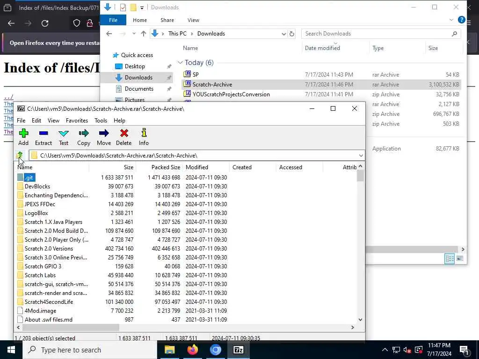This screenshot has width=479, height=359.
Task: Click Explorer back navigation arrow
Action: [x=109, y=34]
